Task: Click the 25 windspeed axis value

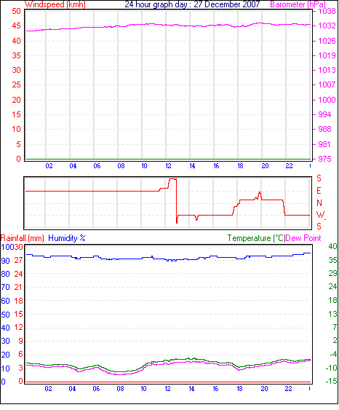Action: [x=16, y=84]
